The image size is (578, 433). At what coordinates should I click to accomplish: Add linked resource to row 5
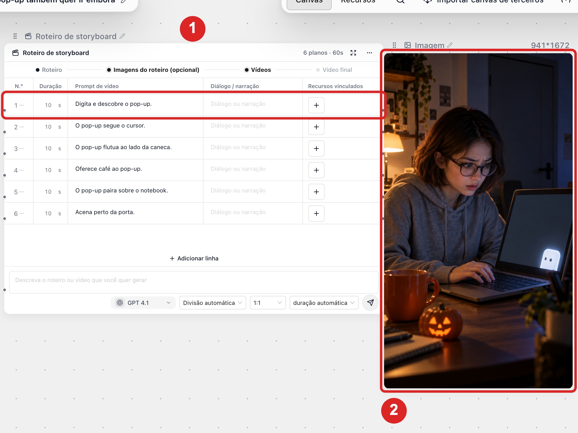coord(316,192)
